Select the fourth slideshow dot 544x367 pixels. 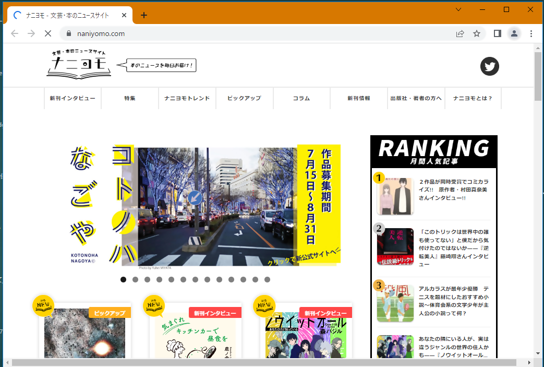coord(159,279)
